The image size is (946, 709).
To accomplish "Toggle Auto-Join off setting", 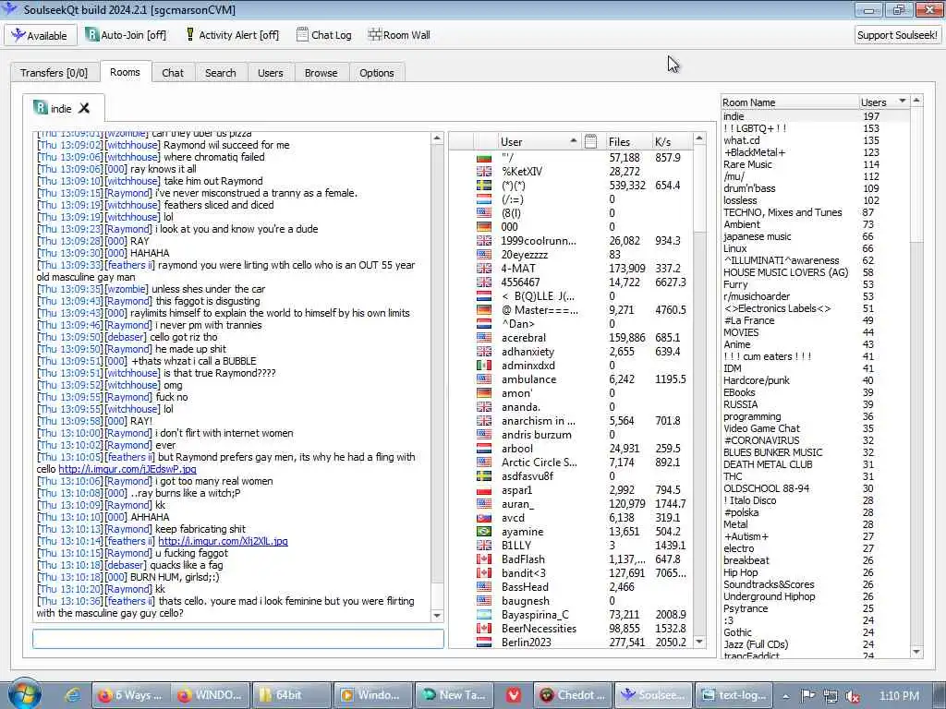I will coord(126,35).
